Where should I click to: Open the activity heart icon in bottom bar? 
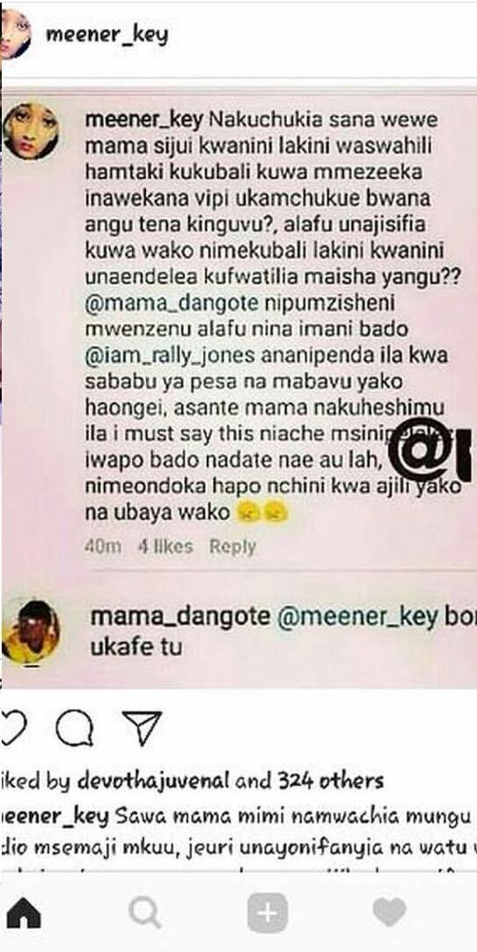[x=389, y=912]
